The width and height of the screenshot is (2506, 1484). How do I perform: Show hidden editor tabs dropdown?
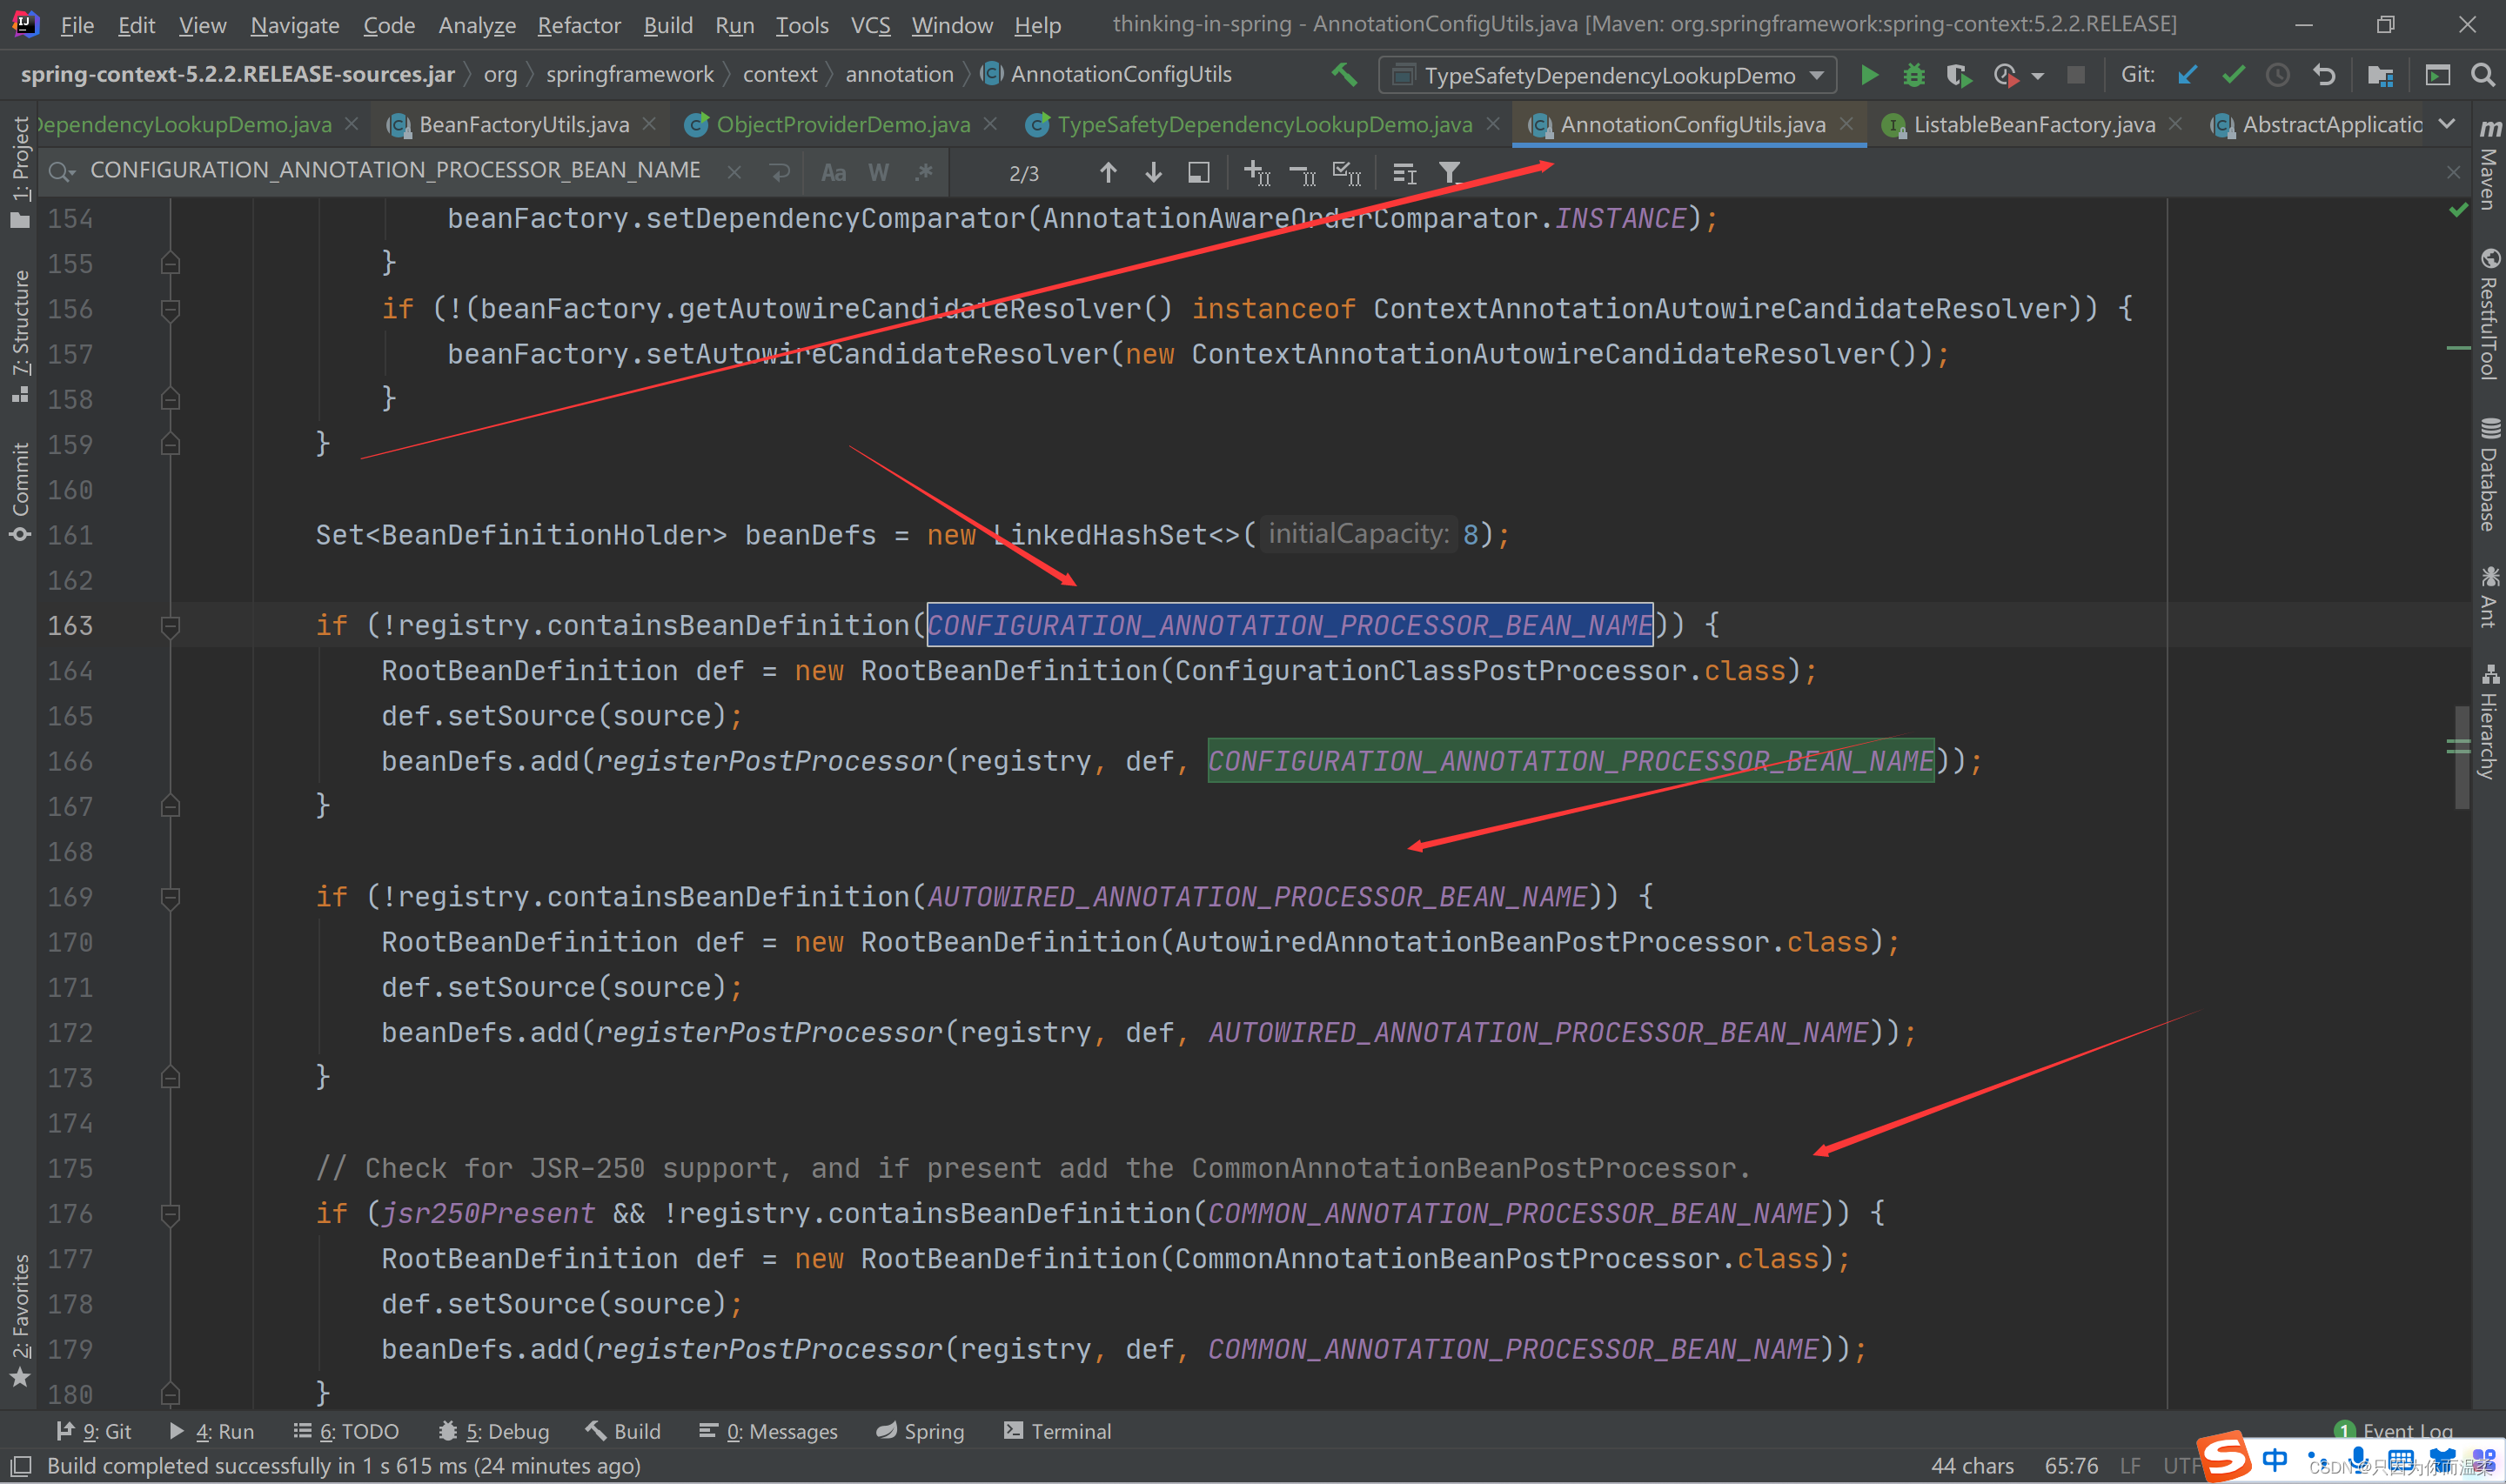coord(2447,124)
